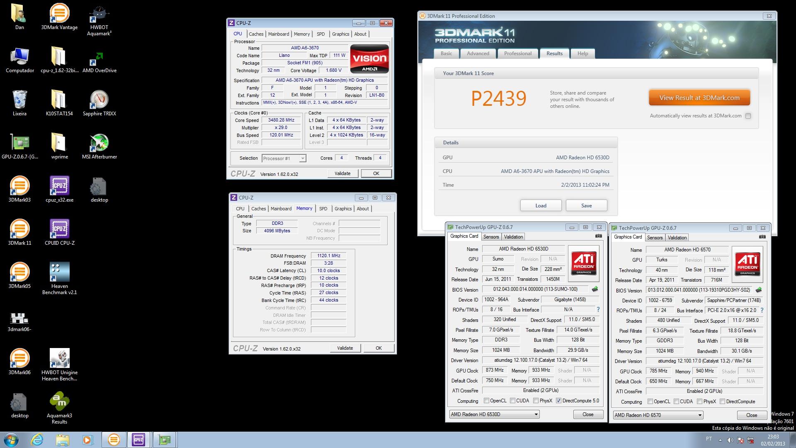Take a screenshot with the HD 6570 GPU-Z camera icon

click(762, 237)
